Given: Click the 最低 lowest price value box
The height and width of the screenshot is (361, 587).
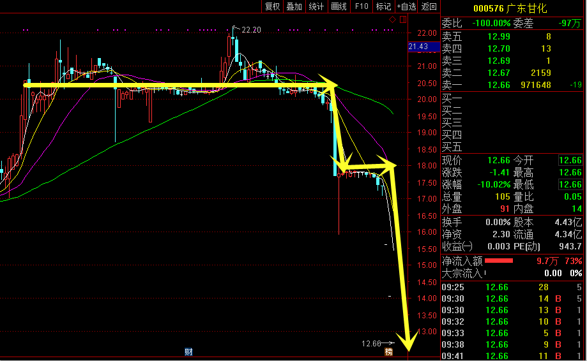Looking at the screenshot, I should click(570, 184).
